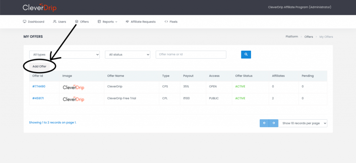Click the CleverDrip logo in header
Image resolution: width=356 pixels, height=163 pixels.
click(x=40, y=8)
